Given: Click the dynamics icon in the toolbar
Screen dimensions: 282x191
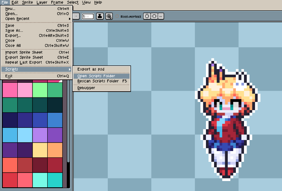Looking at the screenshot, I should tap(109, 16).
